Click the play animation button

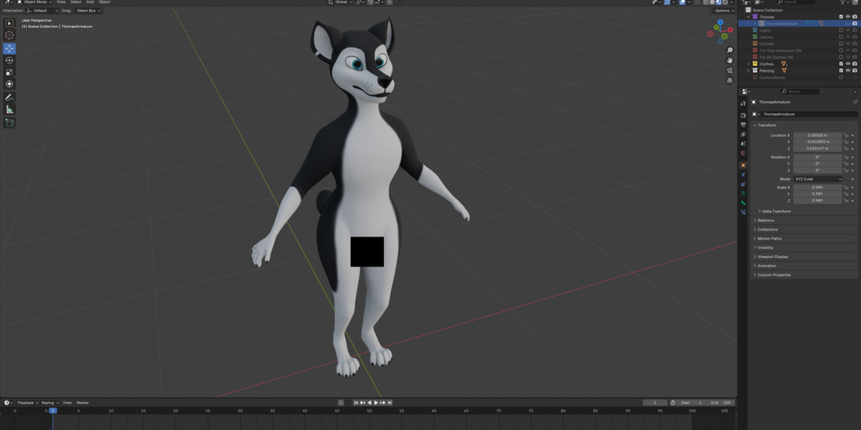click(376, 403)
